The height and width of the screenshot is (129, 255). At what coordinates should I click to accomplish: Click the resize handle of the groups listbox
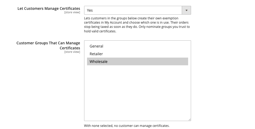[189, 119]
